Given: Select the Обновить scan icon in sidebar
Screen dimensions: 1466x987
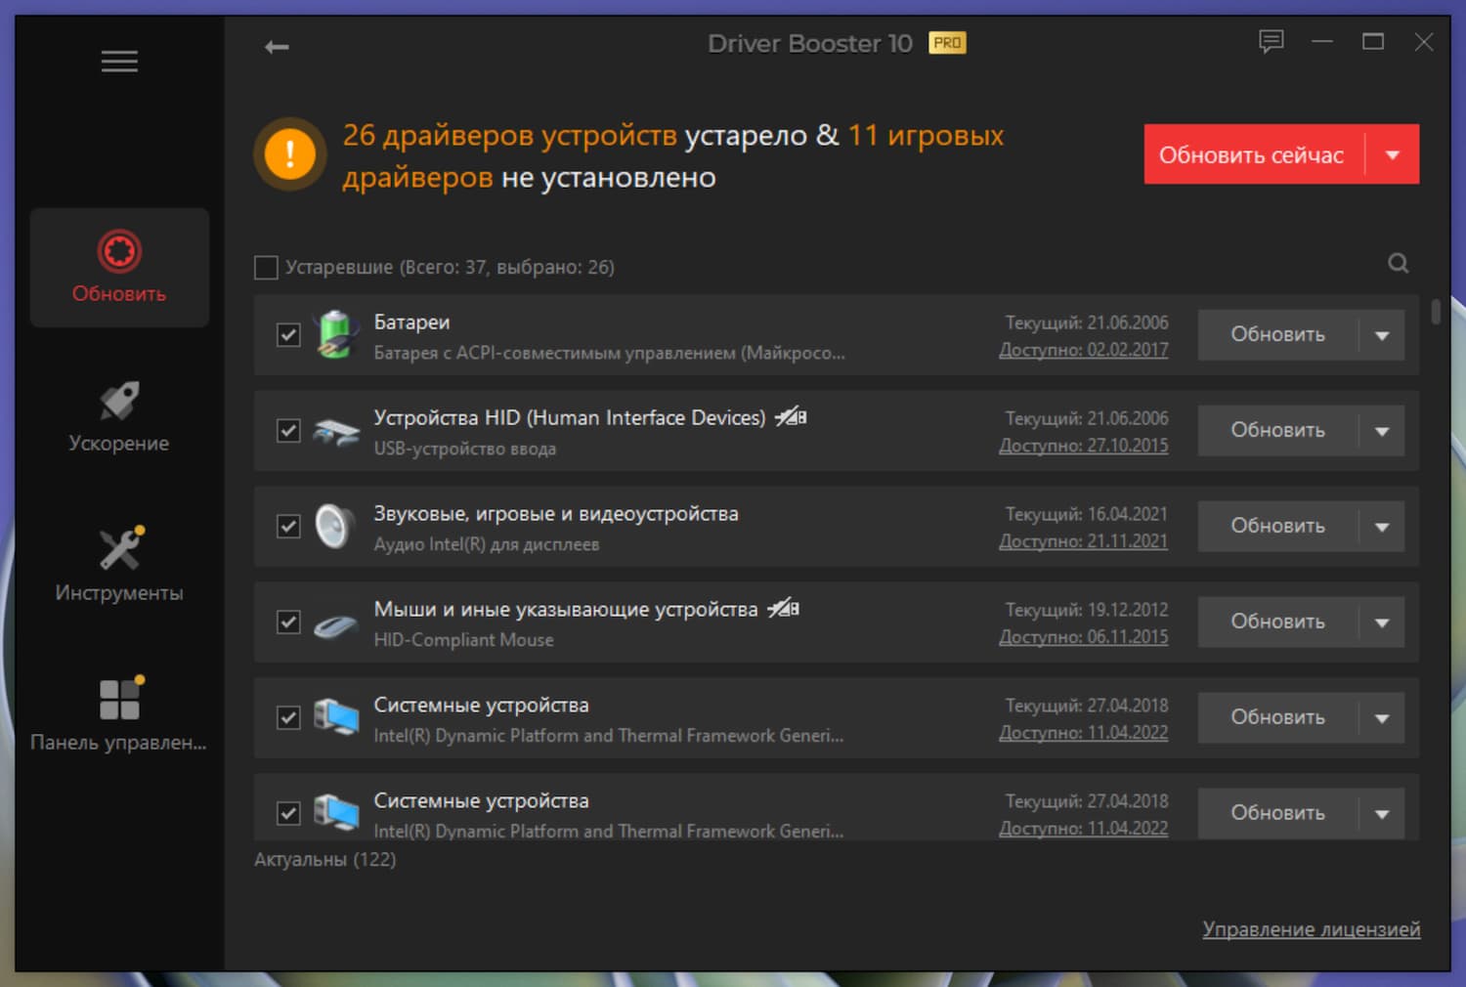Looking at the screenshot, I should point(118,252).
